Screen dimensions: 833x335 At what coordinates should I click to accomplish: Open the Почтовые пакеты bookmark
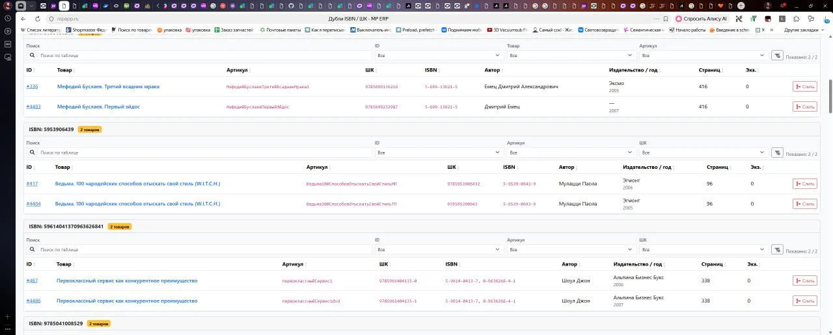280,30
